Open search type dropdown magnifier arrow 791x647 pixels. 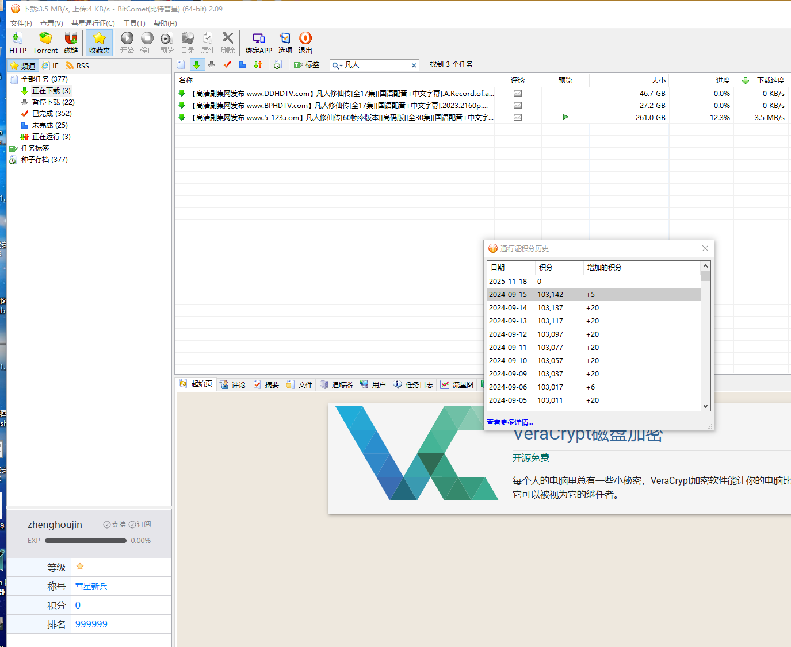tap(337, 66)
